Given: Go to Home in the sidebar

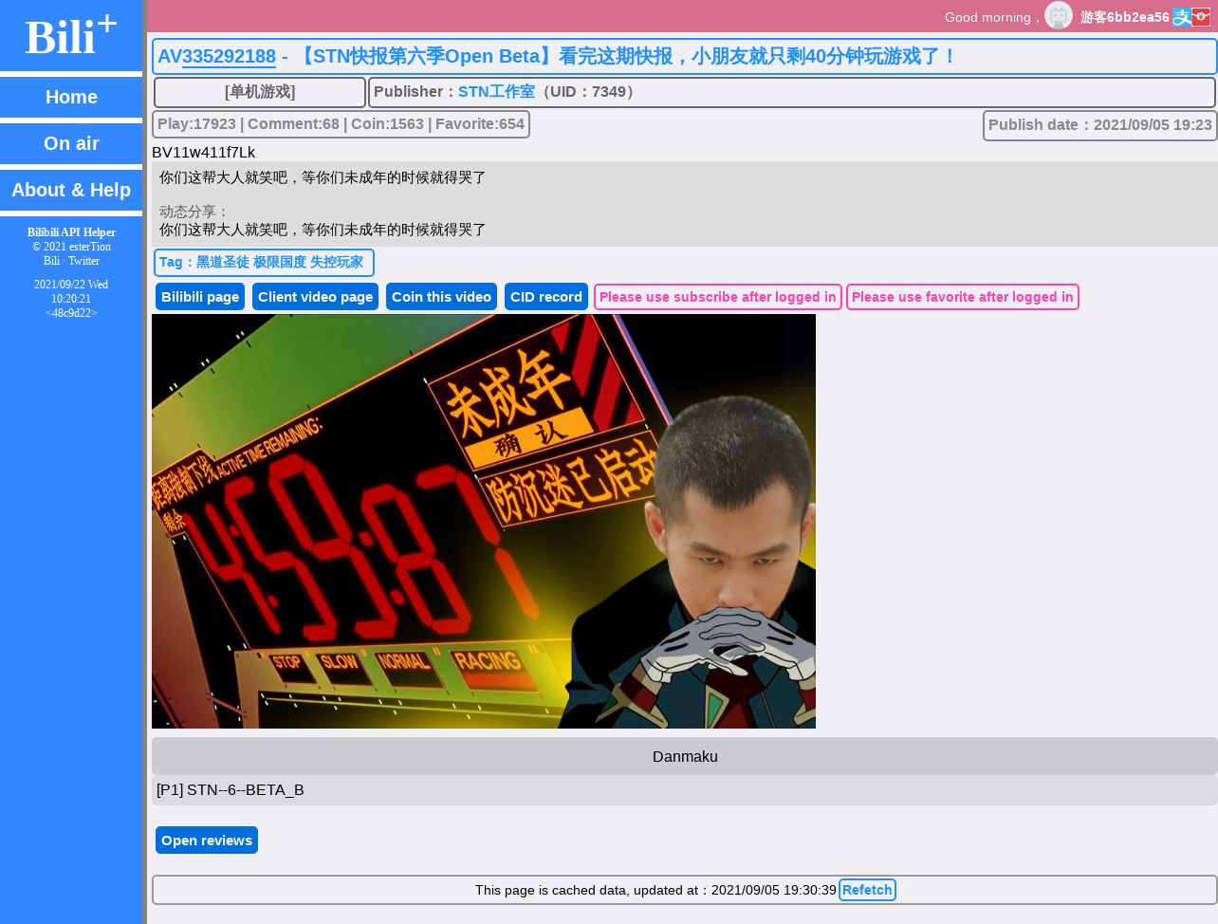Looking at the screenshot, I should coord(71,97).
